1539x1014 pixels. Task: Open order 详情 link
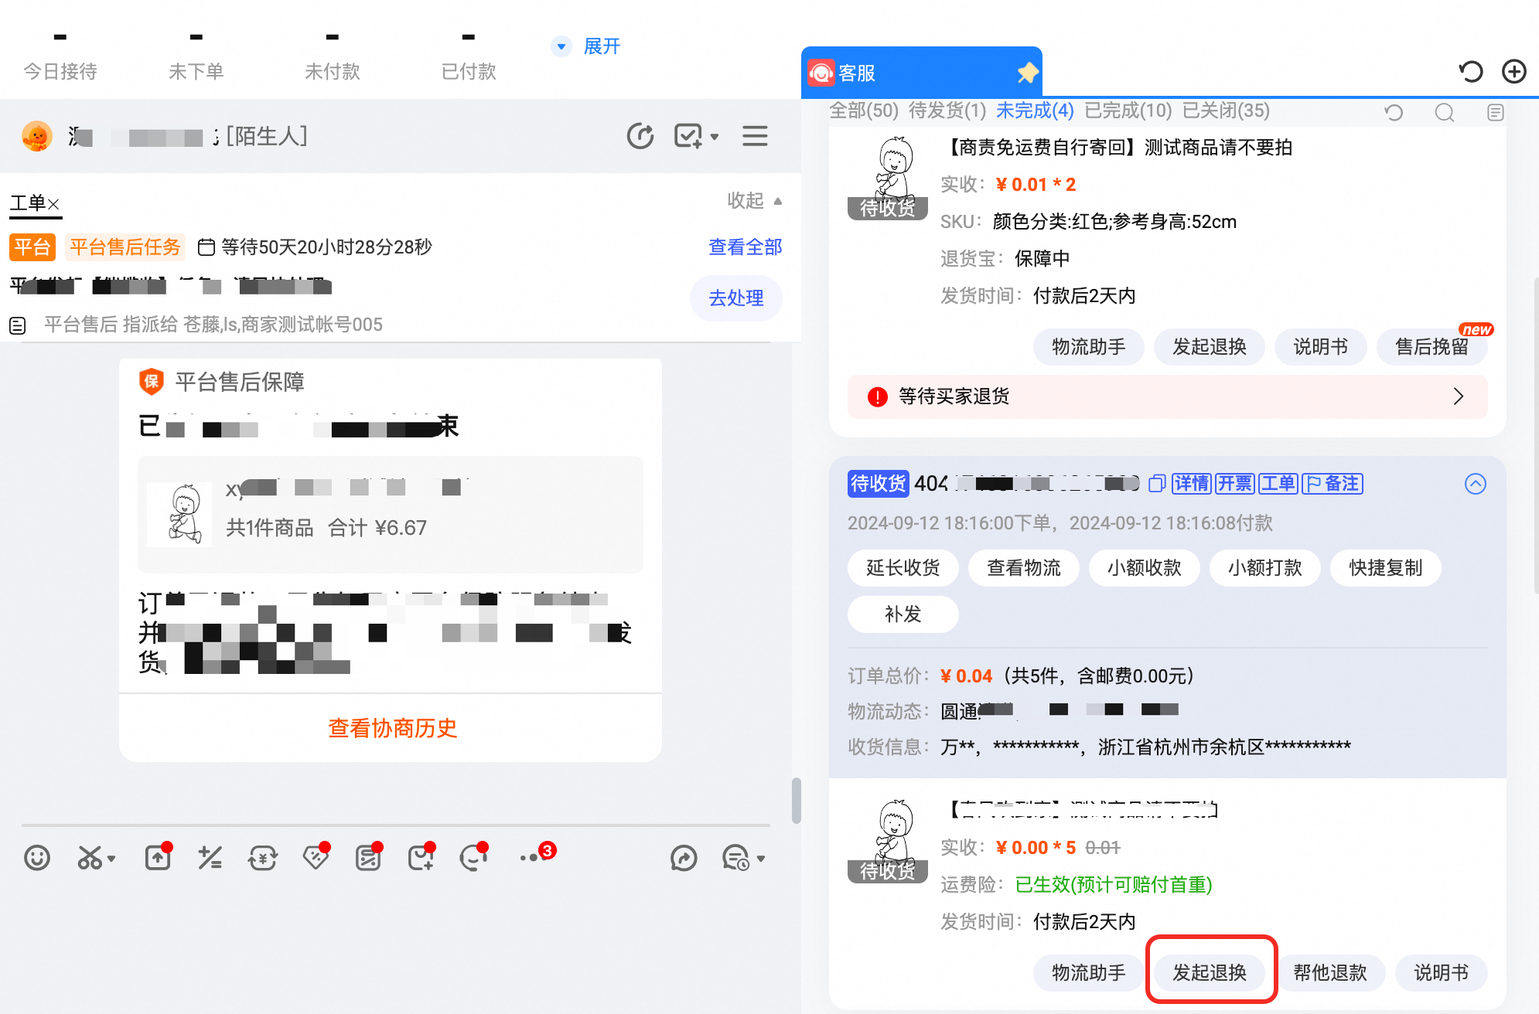tap(1191, 484)
